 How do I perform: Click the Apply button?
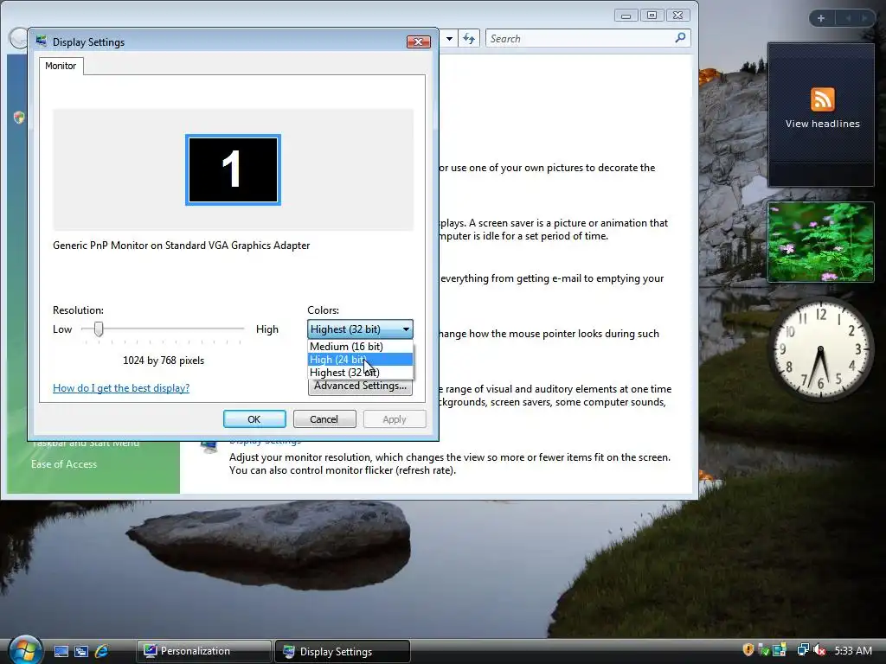(x=395, y=419)
